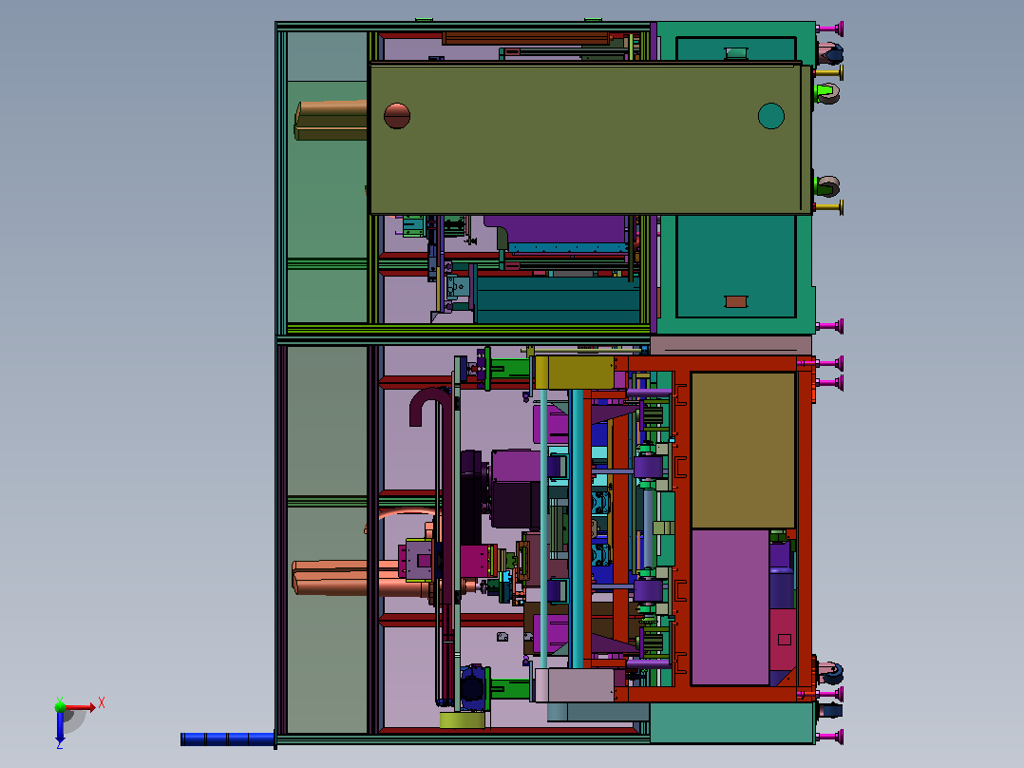1024x768 pixels.
Task: Select the teal cabinet door with brown handle
Action: click(x=736, y=266)
